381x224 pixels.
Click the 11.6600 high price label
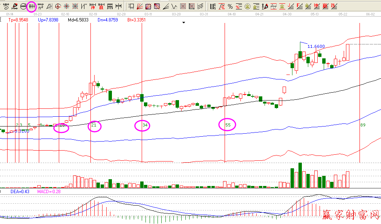point(316,46)
